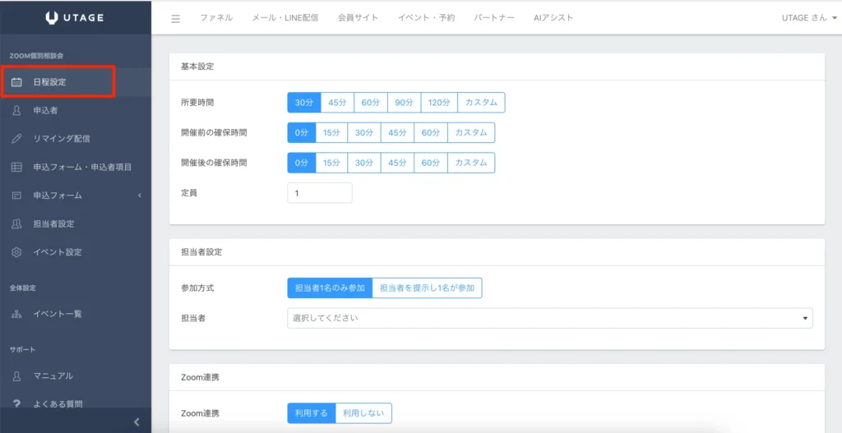The width and height of the screenshot is (842, 433).
Task: Select 30分 for 開催前の確保時間
Action: coord(364,132)
